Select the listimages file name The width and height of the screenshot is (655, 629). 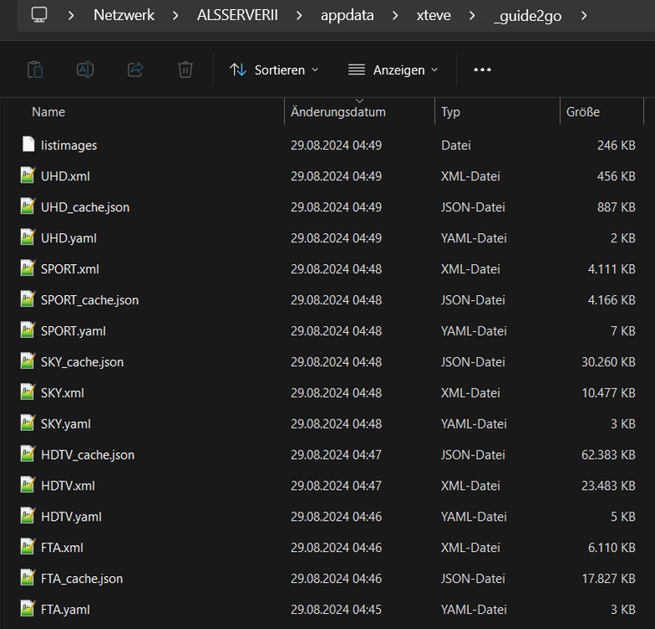69,145
